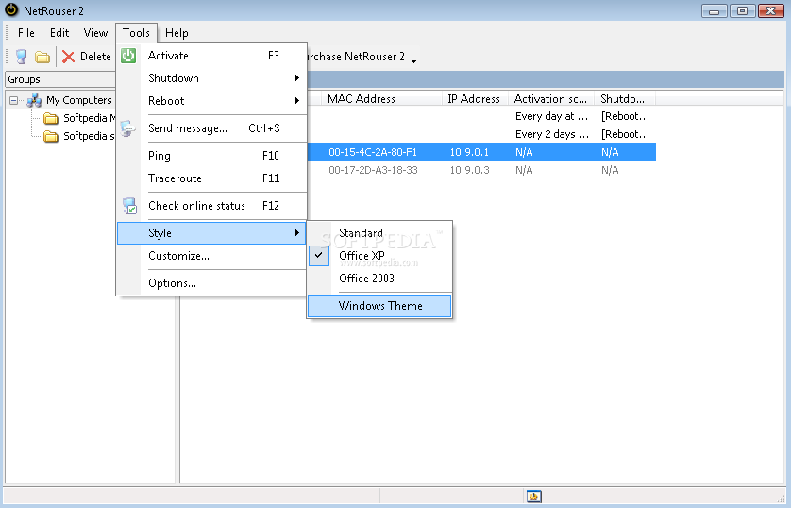
Task: Click the first Softpedia folder icon
Action: [x=50, y=118]
